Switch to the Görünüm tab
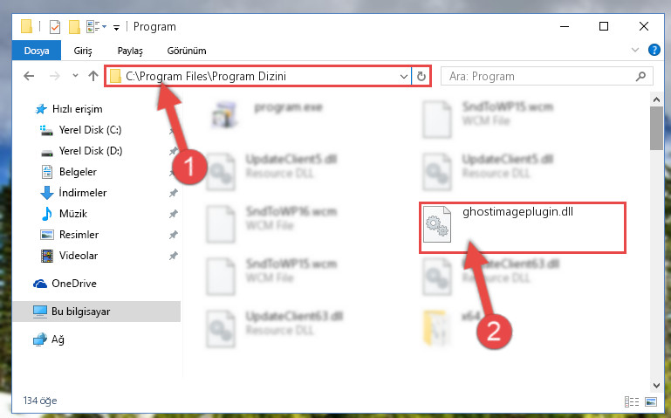The width and height of the screenshot is (671, 418). [187, 51]
